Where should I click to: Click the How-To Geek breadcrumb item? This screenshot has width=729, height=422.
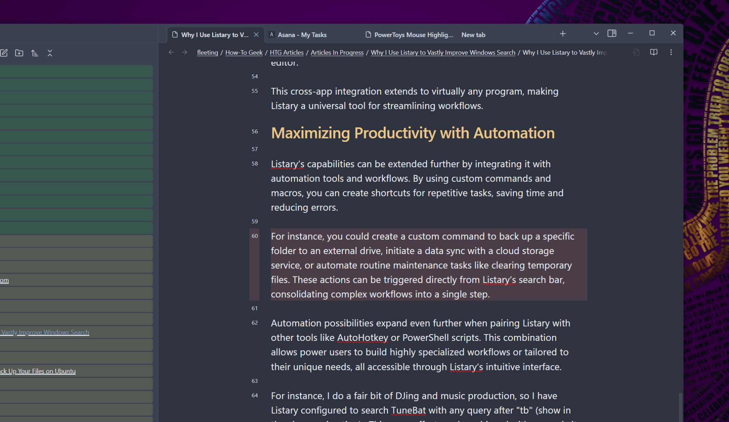tap(243, 52)
